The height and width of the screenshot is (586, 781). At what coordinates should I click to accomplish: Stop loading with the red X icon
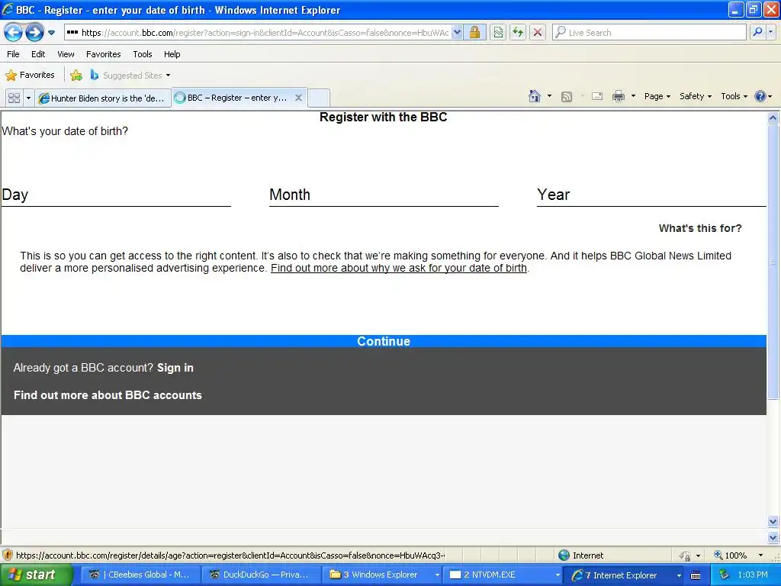pyautogui.click(x=538, y=32)
